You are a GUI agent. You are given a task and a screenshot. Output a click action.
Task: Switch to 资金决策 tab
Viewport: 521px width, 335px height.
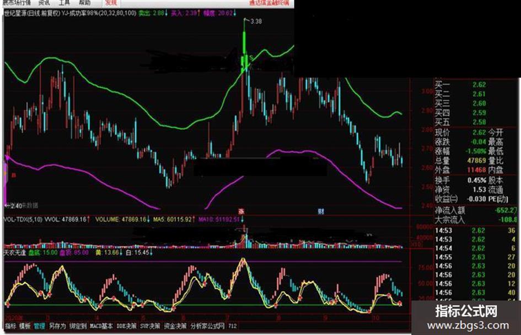tap(175, 326)
